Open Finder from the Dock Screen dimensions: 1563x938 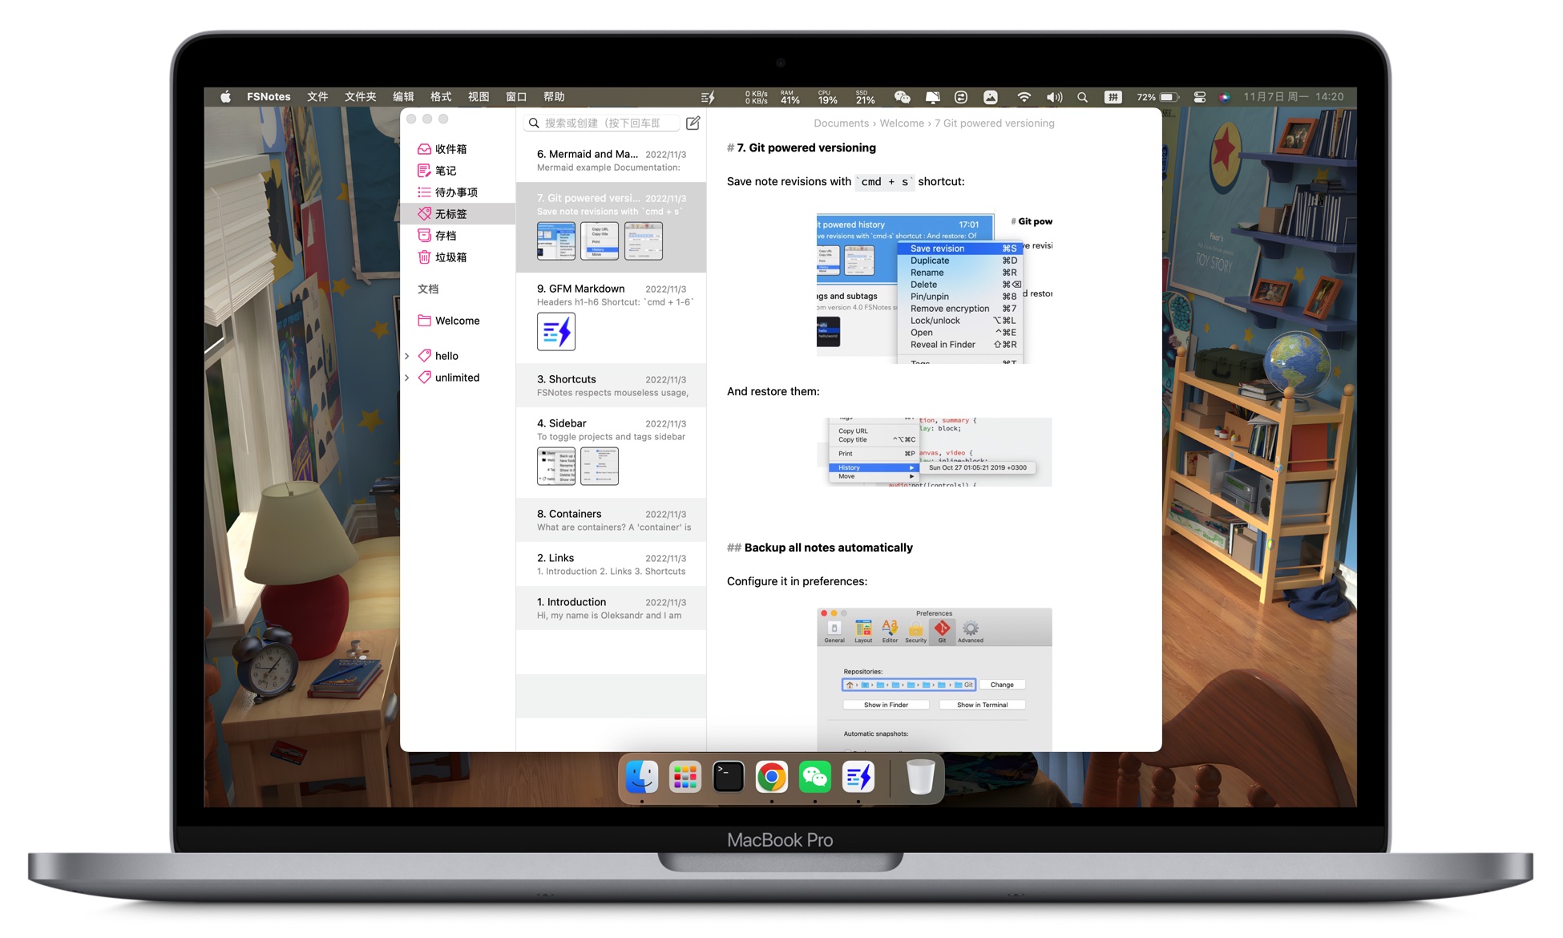click(642, 777)
